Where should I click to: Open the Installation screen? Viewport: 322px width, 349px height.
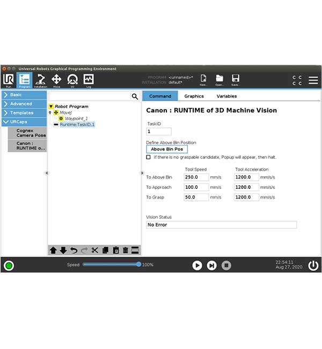(x=40, y=81)
